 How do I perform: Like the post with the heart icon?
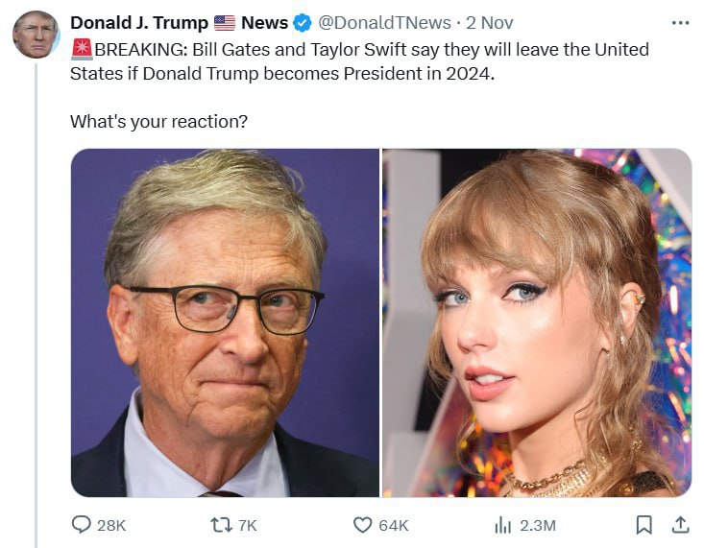click(x=362, y=524)
